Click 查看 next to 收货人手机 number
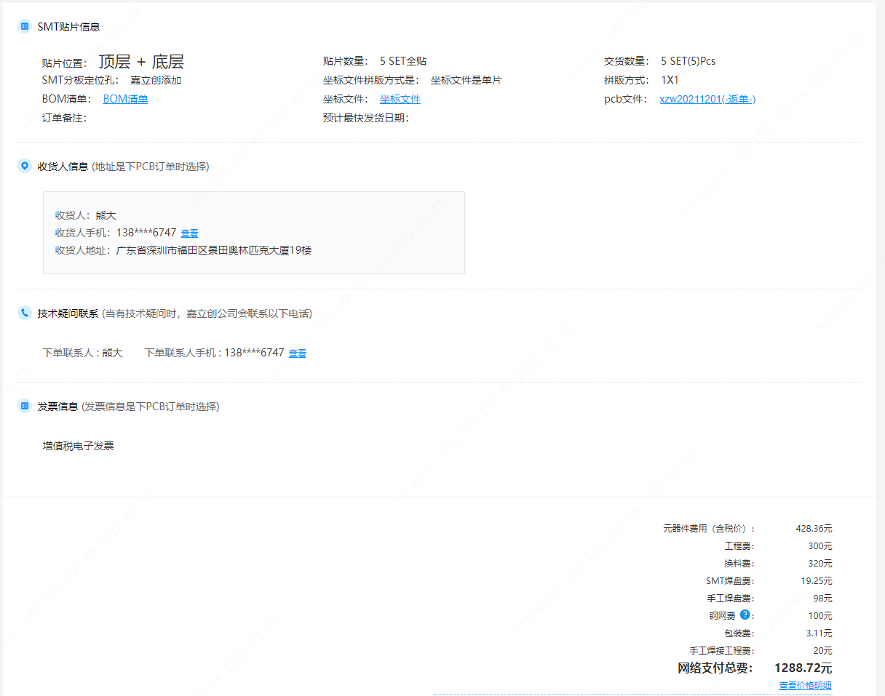 click(x=189, y=233)
